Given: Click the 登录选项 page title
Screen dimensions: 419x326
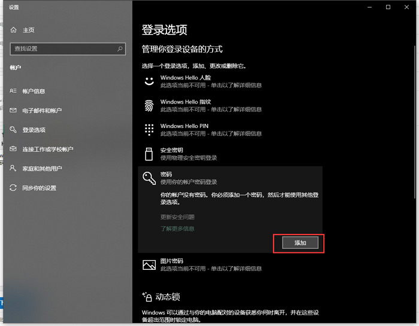Looking at the screenshot, I should [x=165, y=30].
